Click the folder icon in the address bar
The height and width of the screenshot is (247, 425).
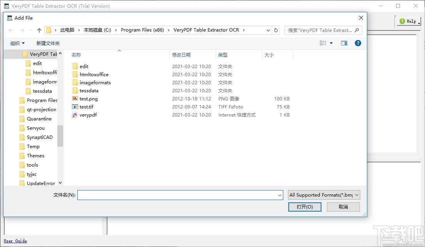[48, 30]
